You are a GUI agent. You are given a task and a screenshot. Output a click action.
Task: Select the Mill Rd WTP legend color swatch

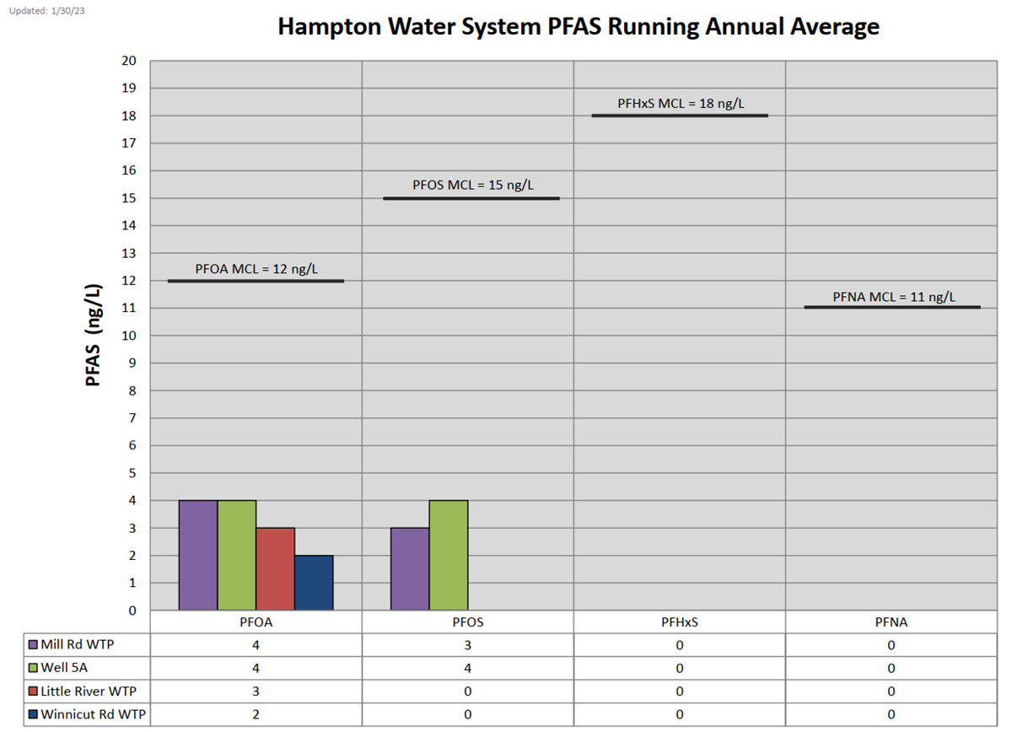(32, 644)
